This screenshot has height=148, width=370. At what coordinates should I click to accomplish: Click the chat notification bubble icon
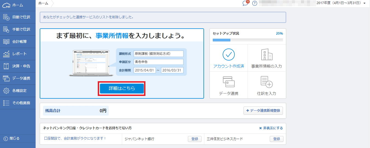[245, 3]
